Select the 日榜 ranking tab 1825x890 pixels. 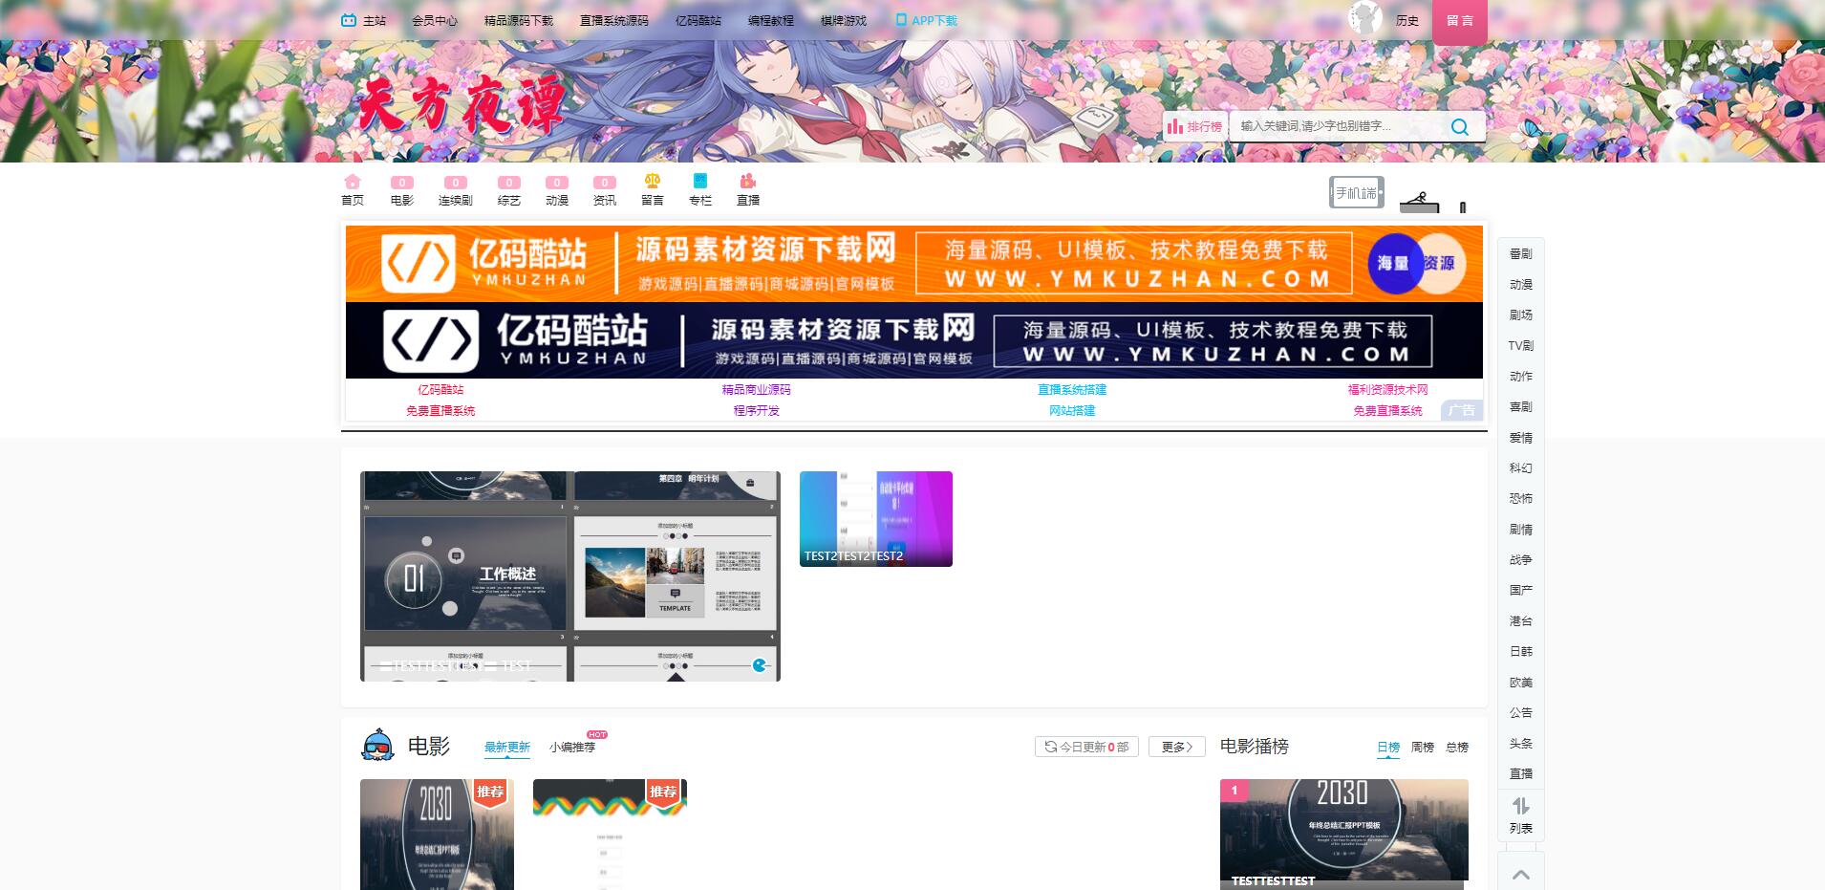coord(1388,747)
